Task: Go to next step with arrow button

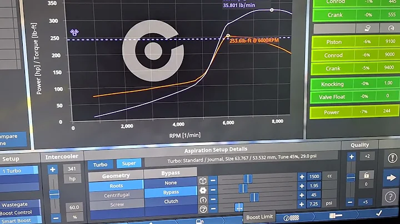Action: tap(391, 177)
